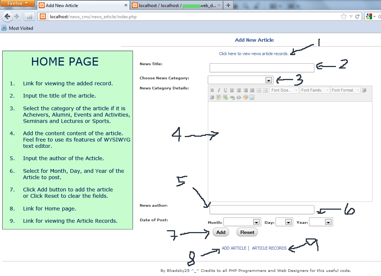Apply bold formatting in the editor
381x276 pixels.
click(x=212, y=90)
